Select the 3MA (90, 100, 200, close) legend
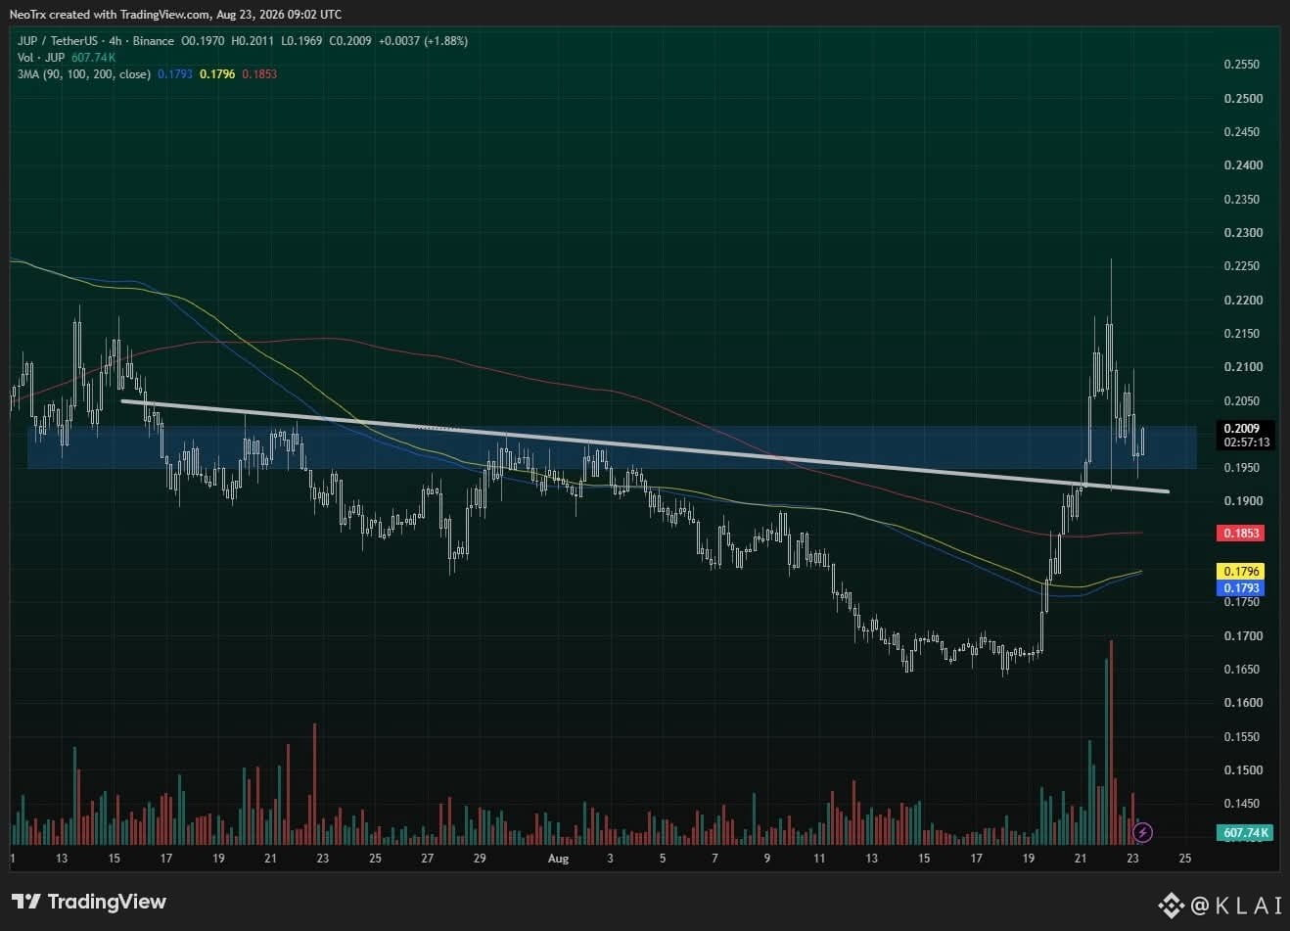This screenshot has width=1290, height=931. point(84,74)
